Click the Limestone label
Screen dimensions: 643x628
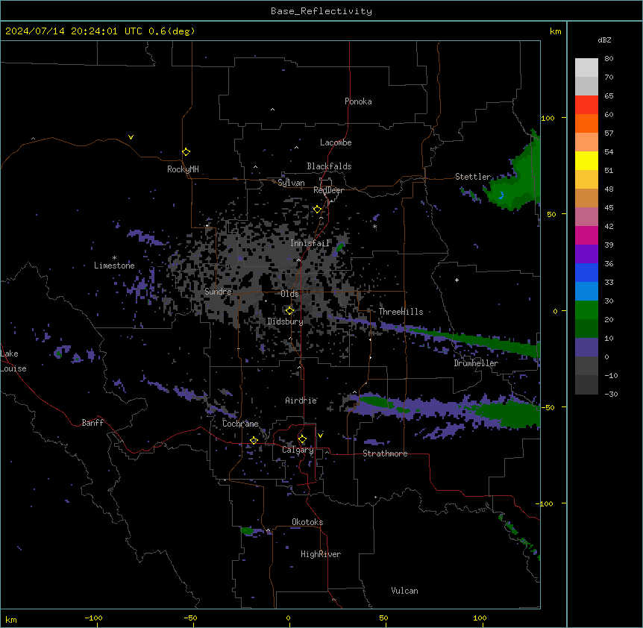click(x=114, y=266)
